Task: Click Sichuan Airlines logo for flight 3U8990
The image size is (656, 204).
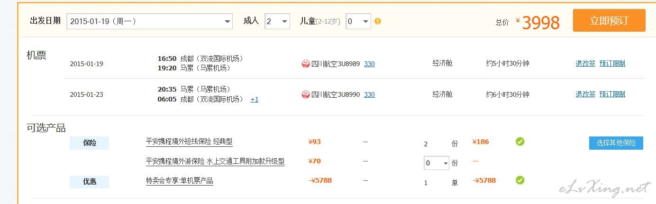Action: click(x=306, y=94)
